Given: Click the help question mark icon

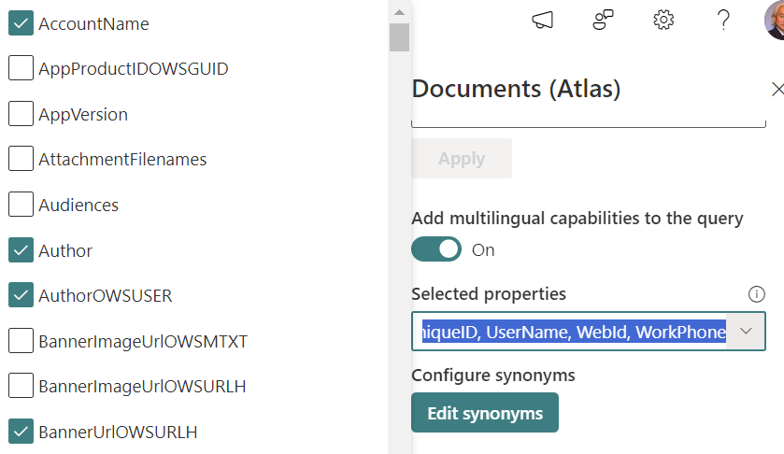Looking at the screenshot, I should pos(723,21).
